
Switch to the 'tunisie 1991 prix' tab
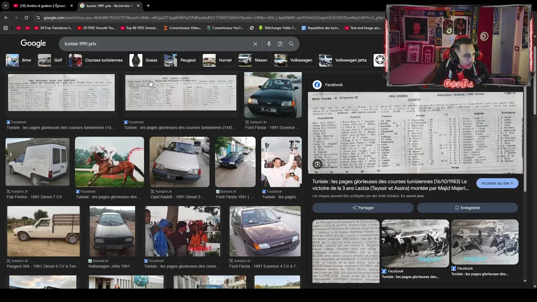point(110,6)
